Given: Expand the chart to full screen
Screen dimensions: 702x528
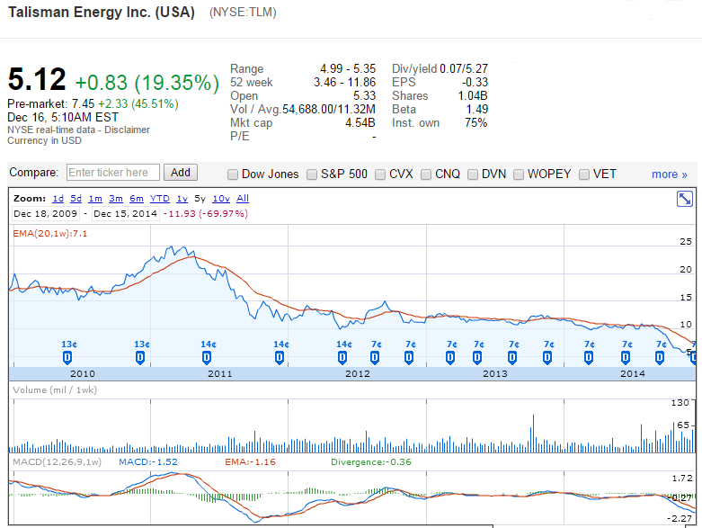Looking at the screenshot, I should pos(685,199).
